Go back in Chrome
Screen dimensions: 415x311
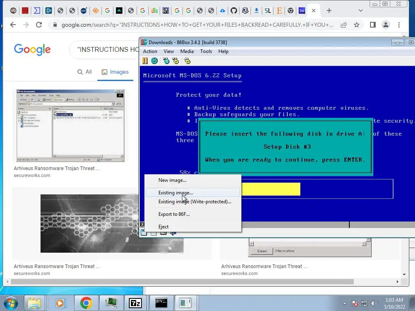(x=13, y=25)
